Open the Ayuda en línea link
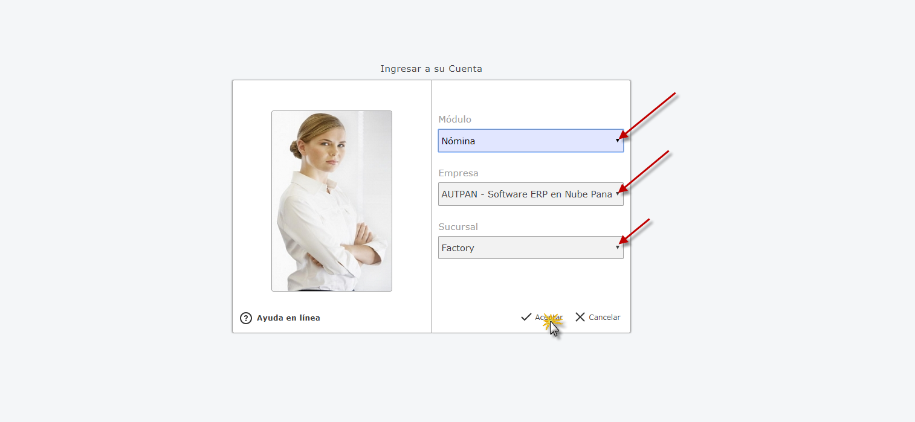The width and height of the screenshot is (915, 422). (288, 318)
